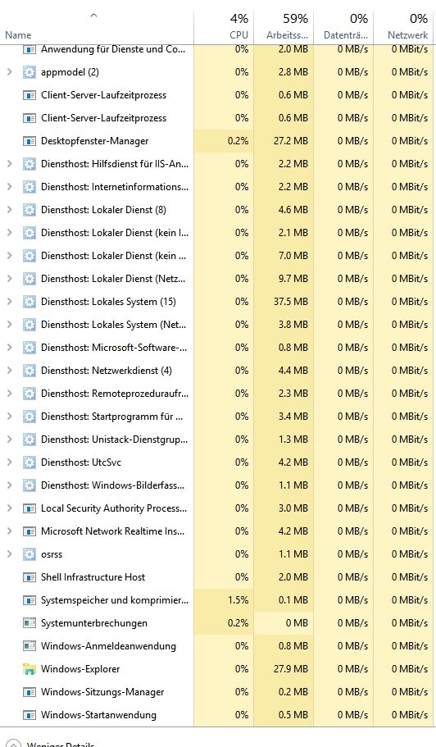Expand Diensthost: Lokales System (Net... row
This screenshot has height=747, width=436.
(x=9, y=325)
